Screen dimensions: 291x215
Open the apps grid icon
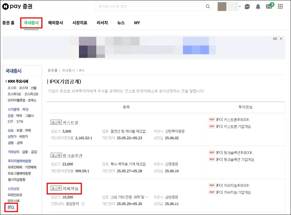tap(280, 7)
